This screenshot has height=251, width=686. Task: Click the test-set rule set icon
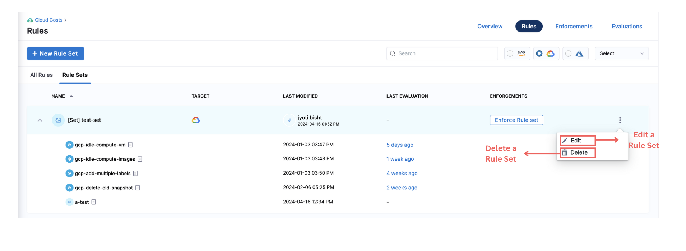coord(58,120)
